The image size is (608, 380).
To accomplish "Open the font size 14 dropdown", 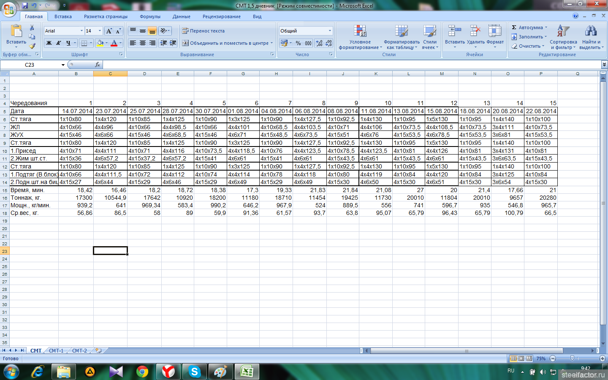I will (x=100, y=31).
